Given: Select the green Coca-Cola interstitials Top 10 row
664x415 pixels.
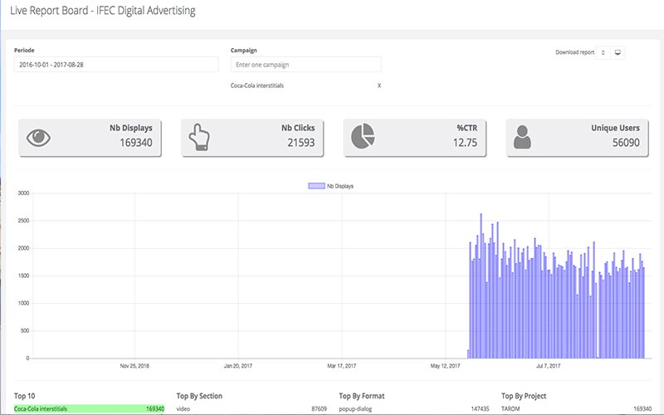Looking at the screenshot, I should pyautogui.click(x=89, y=409).
